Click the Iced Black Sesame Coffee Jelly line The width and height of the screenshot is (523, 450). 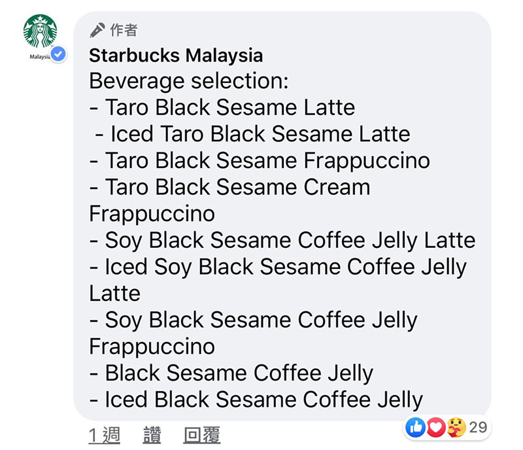pos(256,400)
